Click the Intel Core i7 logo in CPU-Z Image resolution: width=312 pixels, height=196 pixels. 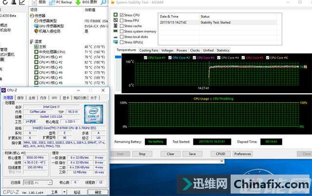click(x=94, y=114)
